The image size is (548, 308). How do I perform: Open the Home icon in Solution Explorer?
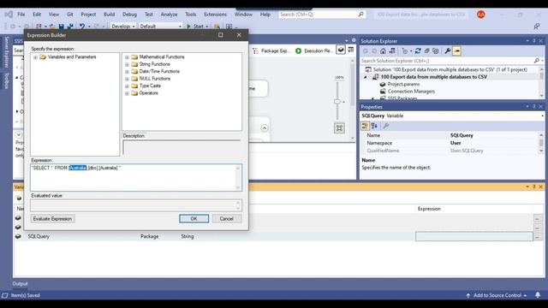[383, 51]
